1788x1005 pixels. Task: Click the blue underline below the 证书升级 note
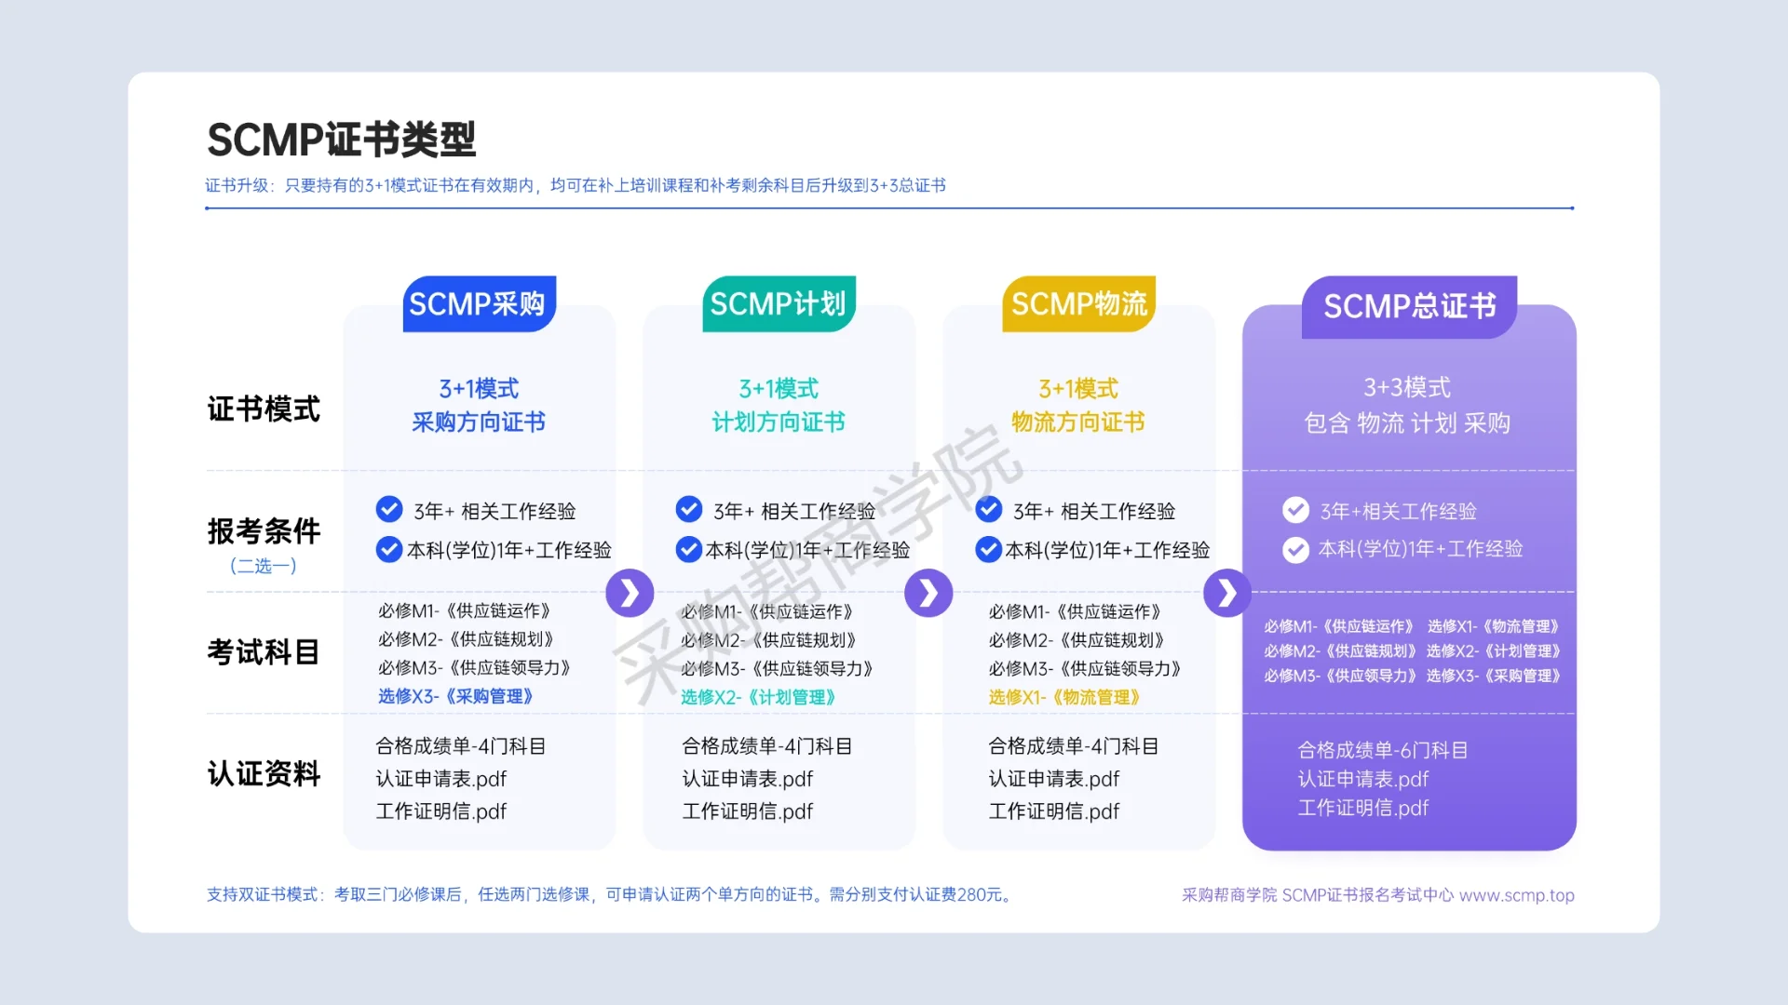tap(889, 209)
